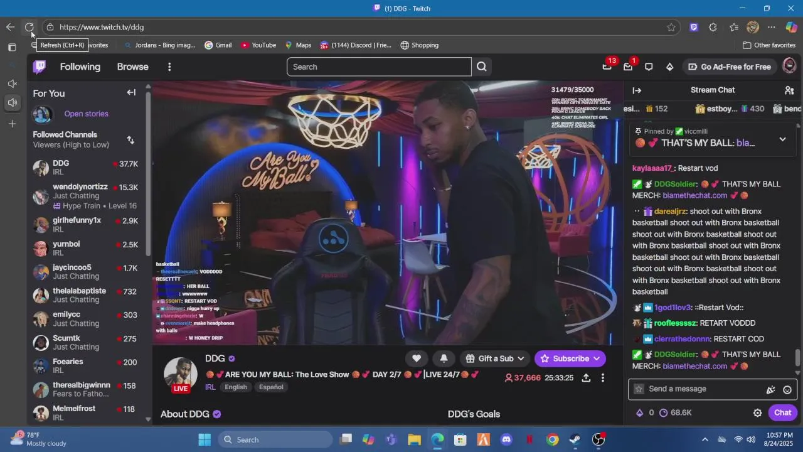803x452 pixels.
Task: Open browser Settings and more menu
Action: point(772,27)
